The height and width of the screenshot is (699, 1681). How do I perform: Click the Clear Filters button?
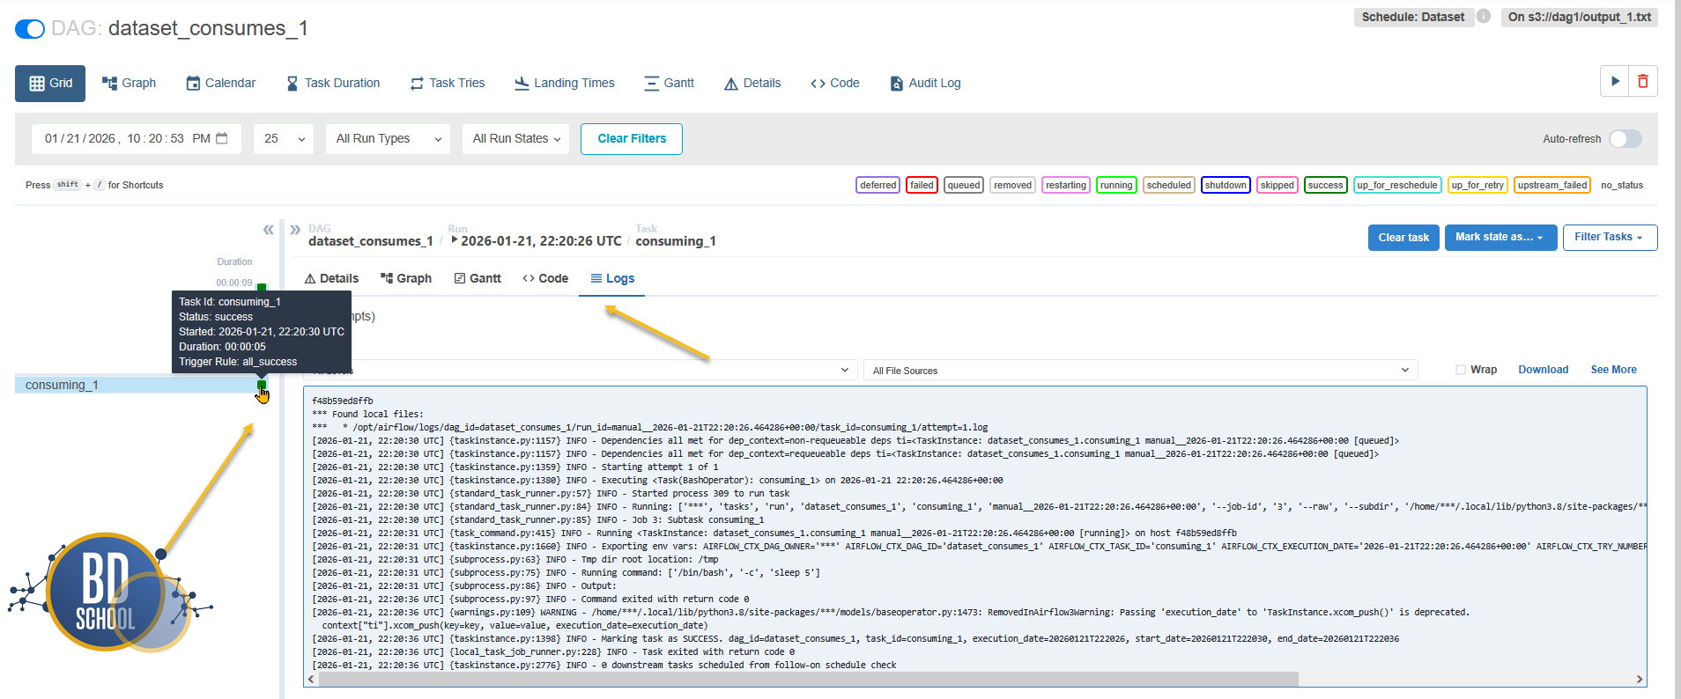632,139
